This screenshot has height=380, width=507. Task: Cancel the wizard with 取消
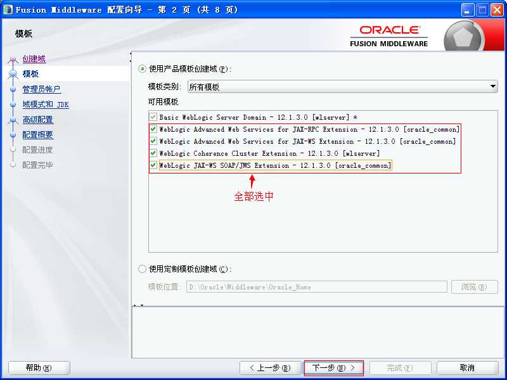(467, 368)
